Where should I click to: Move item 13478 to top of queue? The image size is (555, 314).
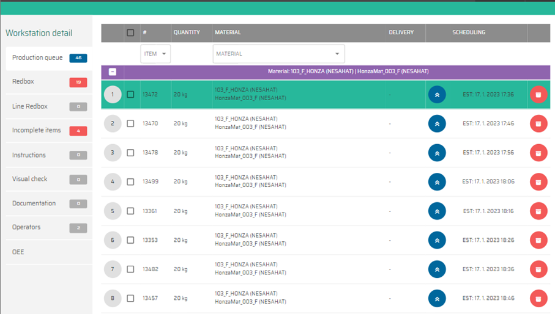437,153
